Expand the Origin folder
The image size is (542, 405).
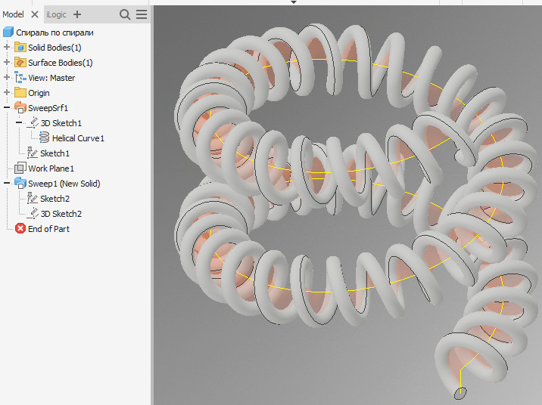tap(7, 92)
